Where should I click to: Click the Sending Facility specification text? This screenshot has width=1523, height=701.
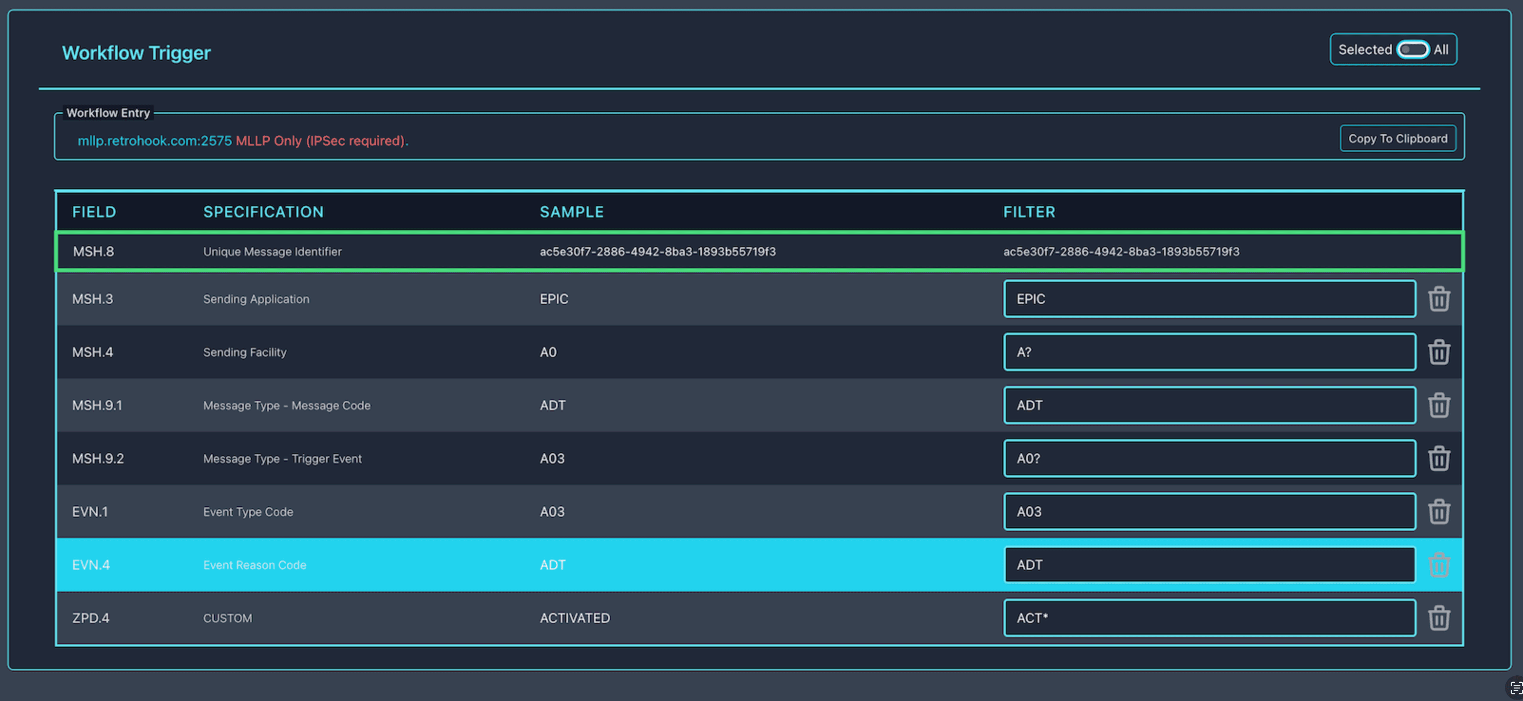[x=245, y=352]
